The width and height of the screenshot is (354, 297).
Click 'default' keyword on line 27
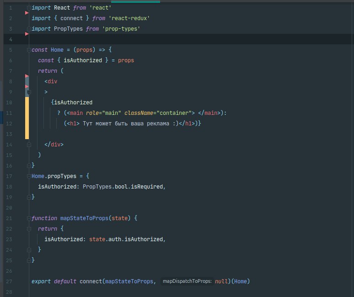tap(65, 281)
